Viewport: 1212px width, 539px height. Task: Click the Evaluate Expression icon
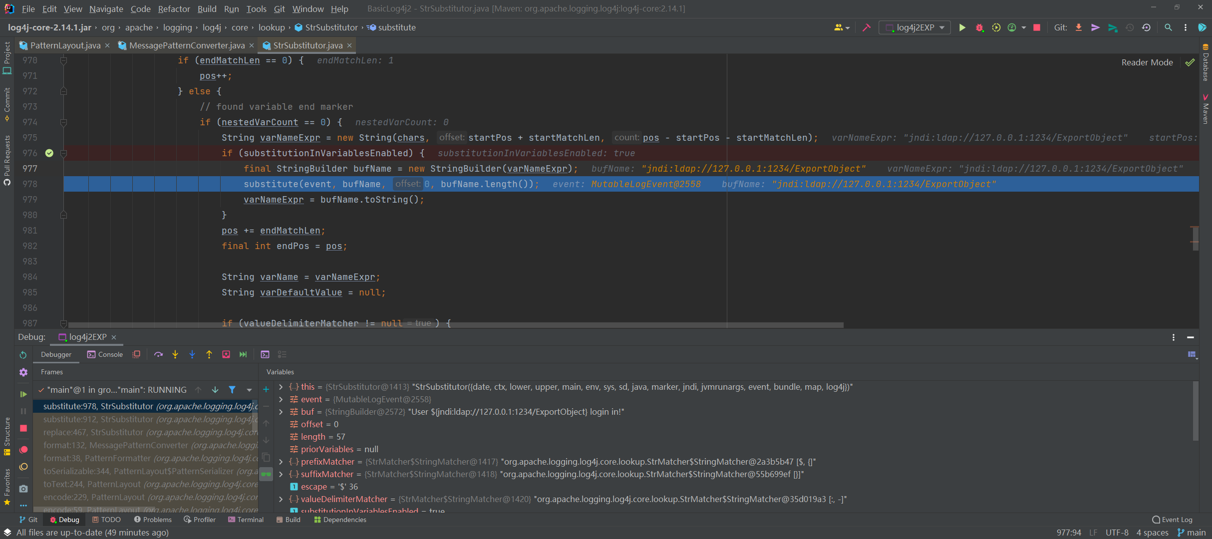(x=265, y=354)
